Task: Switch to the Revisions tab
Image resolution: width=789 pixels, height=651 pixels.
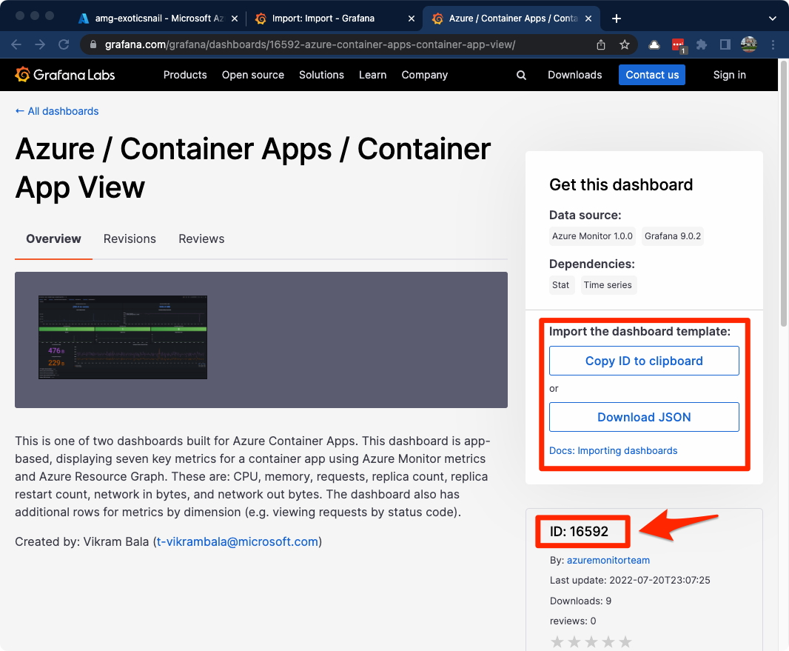Action: (130, 238)
